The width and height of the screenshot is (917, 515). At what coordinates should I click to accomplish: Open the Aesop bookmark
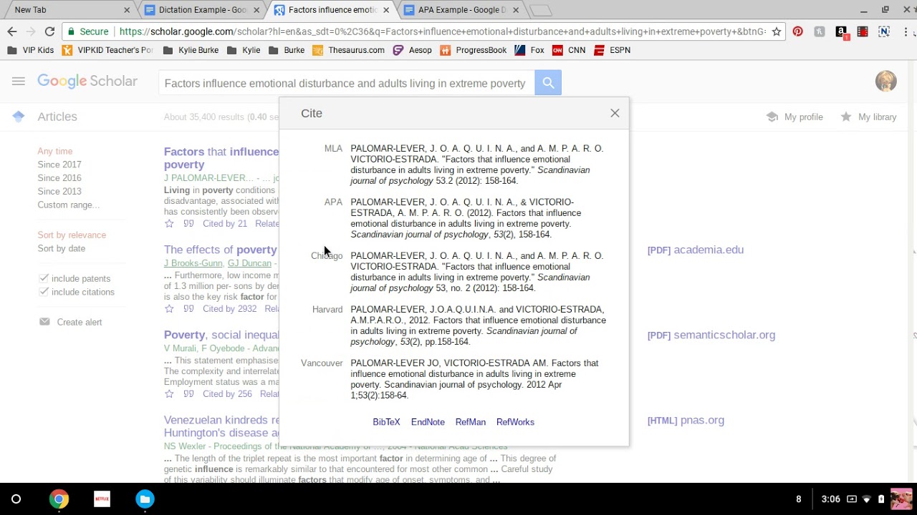coord(413,50)
